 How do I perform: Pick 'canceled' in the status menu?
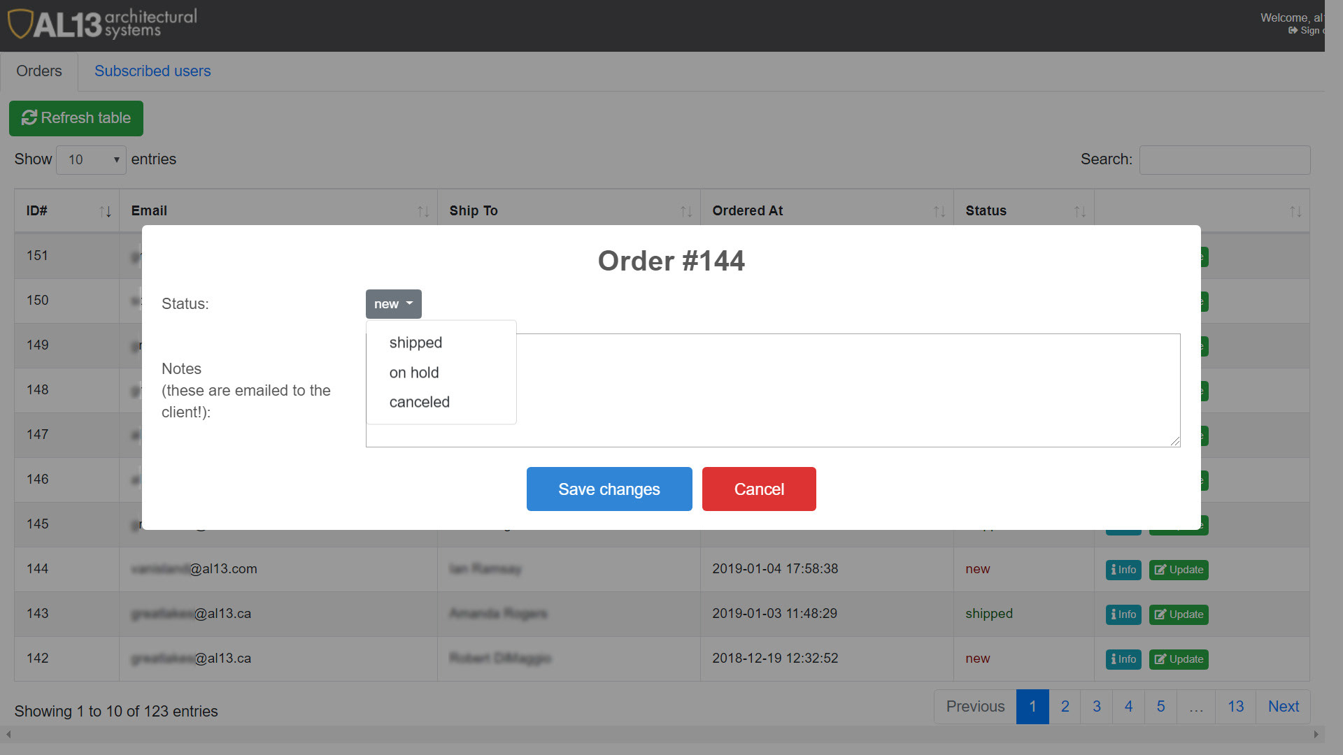tap(419, 402)
